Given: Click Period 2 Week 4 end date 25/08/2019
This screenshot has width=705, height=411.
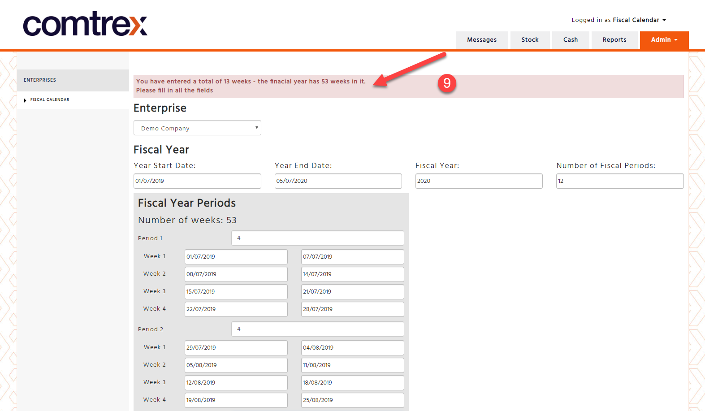Looking at the screenshot, I should 353,400.
